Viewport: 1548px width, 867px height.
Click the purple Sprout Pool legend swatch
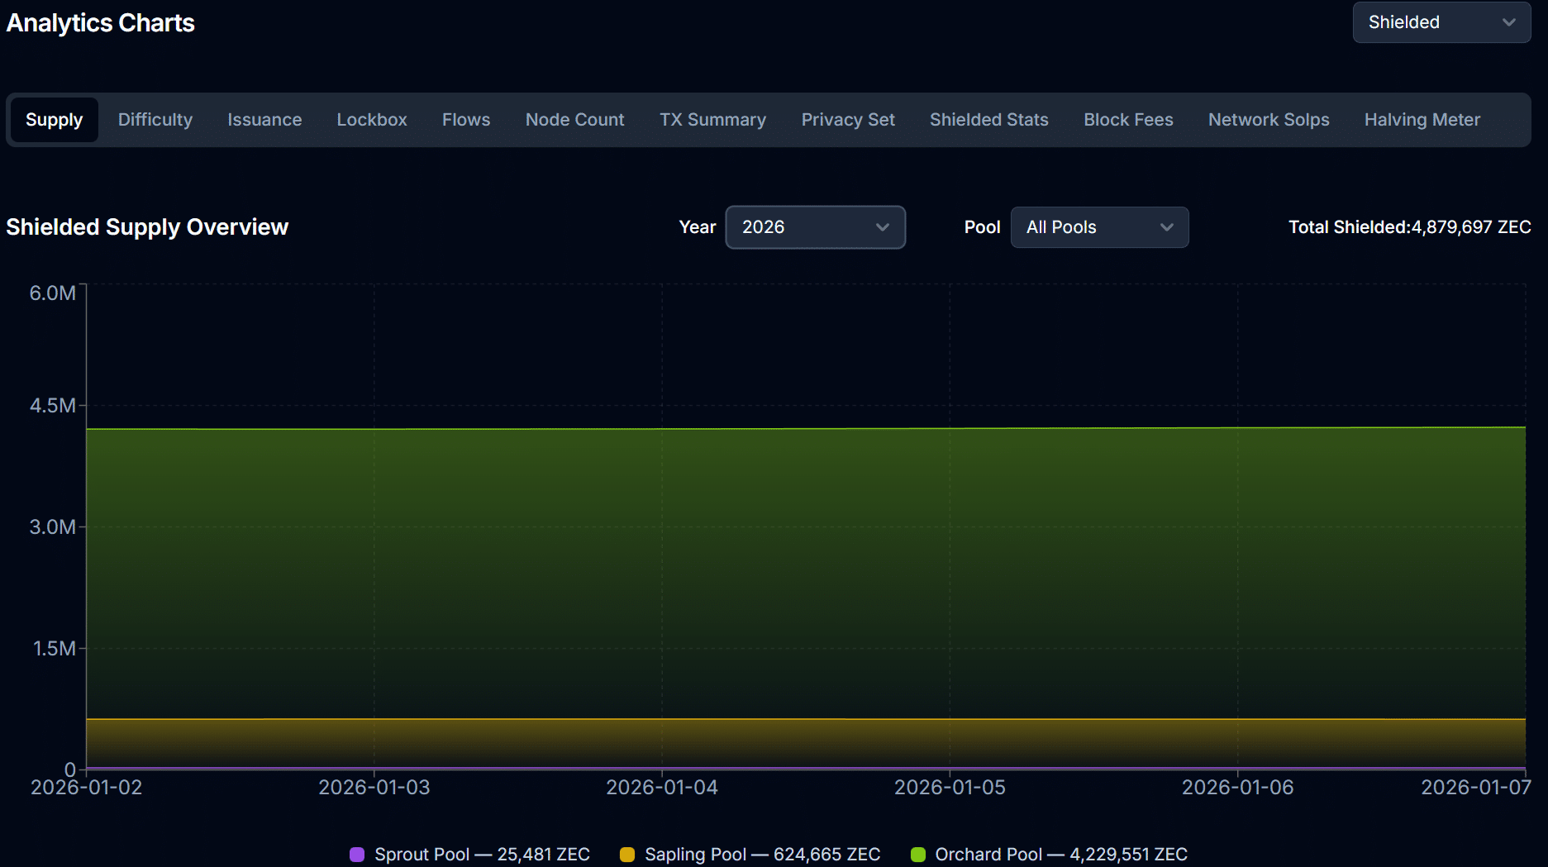tap(357, 855)
